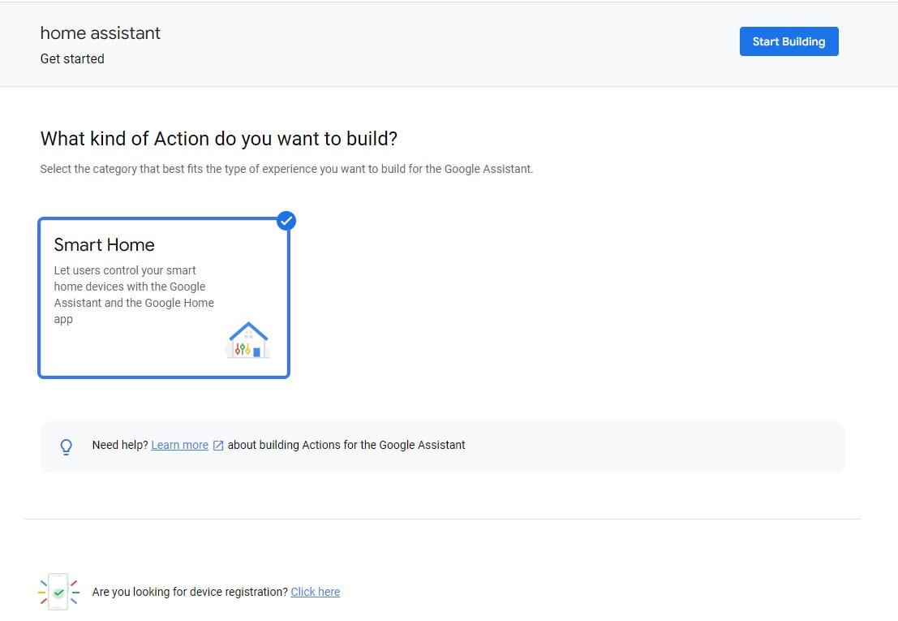898x621 pixels.
Task: Click the 'Get started' subtitle text
Action: point(72,59)
